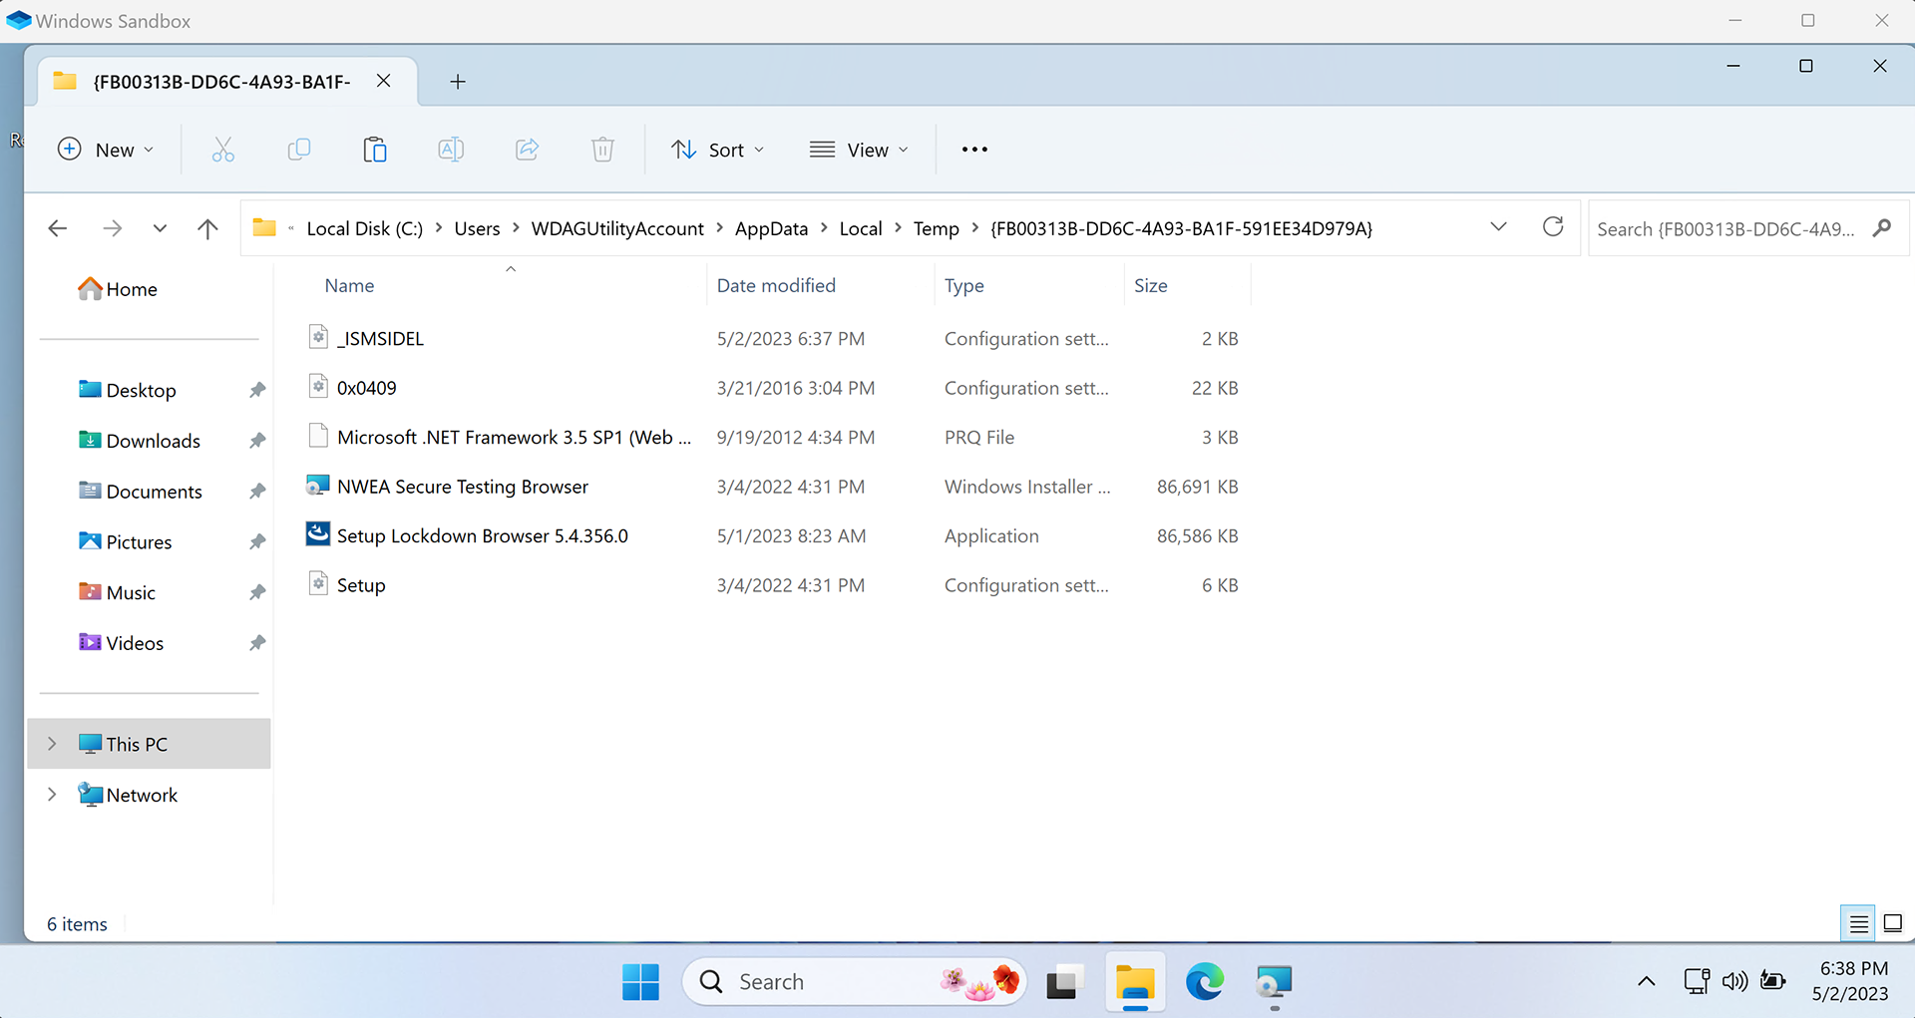Jump to WDAGUtilityAccount in breadcrumb
1915x1018 pixels.
pyautogui.click(x=617, y=228)
